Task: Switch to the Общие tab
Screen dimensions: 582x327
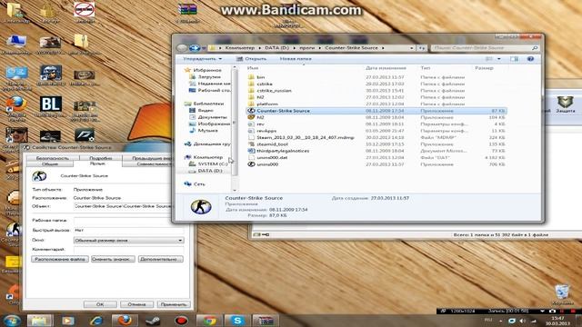Action: coord(50,163)
